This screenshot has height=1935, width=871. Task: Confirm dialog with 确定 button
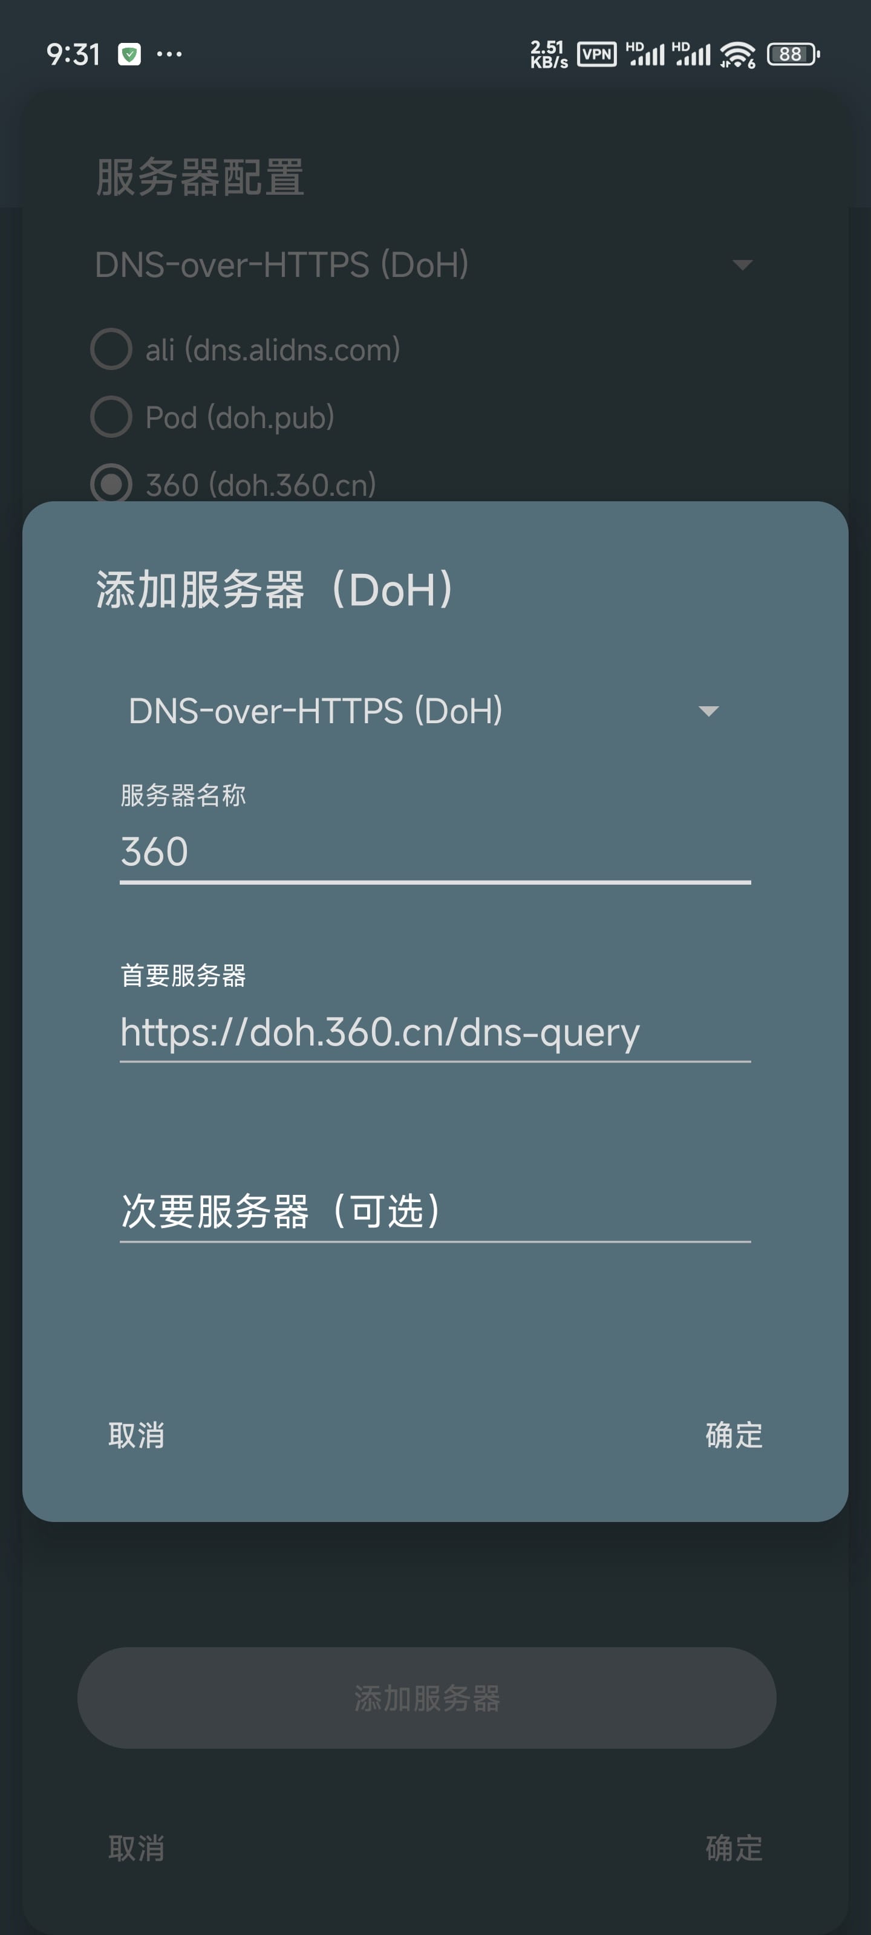[734, 1436]
